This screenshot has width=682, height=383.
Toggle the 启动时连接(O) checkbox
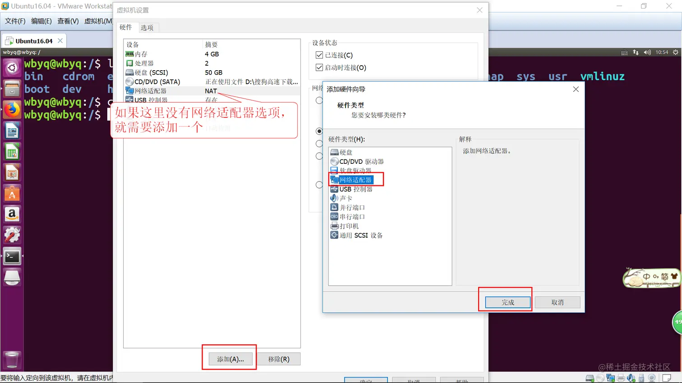pos(319,68)
